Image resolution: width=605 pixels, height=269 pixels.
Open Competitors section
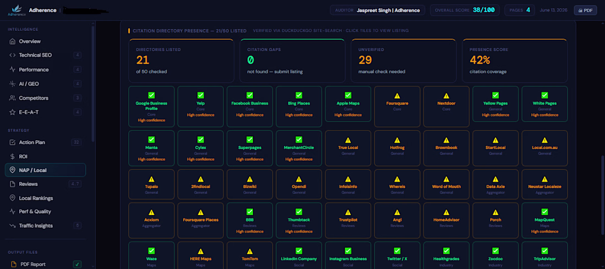(x=45, y=98)
